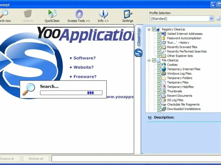The image size is (221, 165).
Task: Uncheck the Registry CleanUp checkbox
Action: tap(154, 29)
